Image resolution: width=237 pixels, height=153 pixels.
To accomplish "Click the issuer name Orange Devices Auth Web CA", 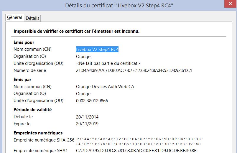I will (x=105, y=86).
